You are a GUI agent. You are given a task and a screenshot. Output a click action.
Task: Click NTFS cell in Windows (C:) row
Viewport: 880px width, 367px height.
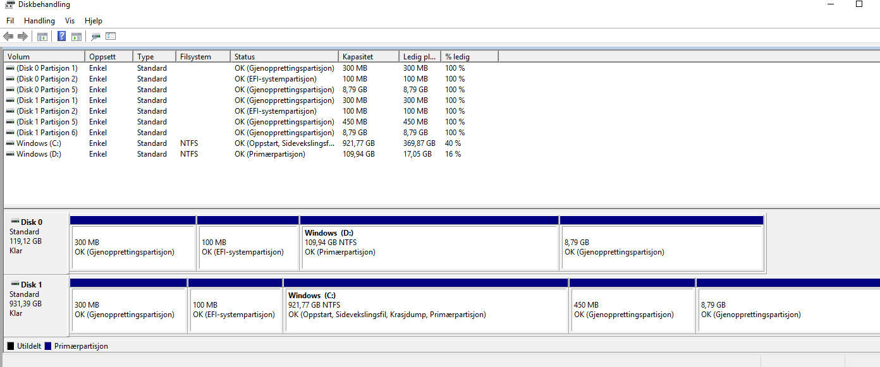189,143
